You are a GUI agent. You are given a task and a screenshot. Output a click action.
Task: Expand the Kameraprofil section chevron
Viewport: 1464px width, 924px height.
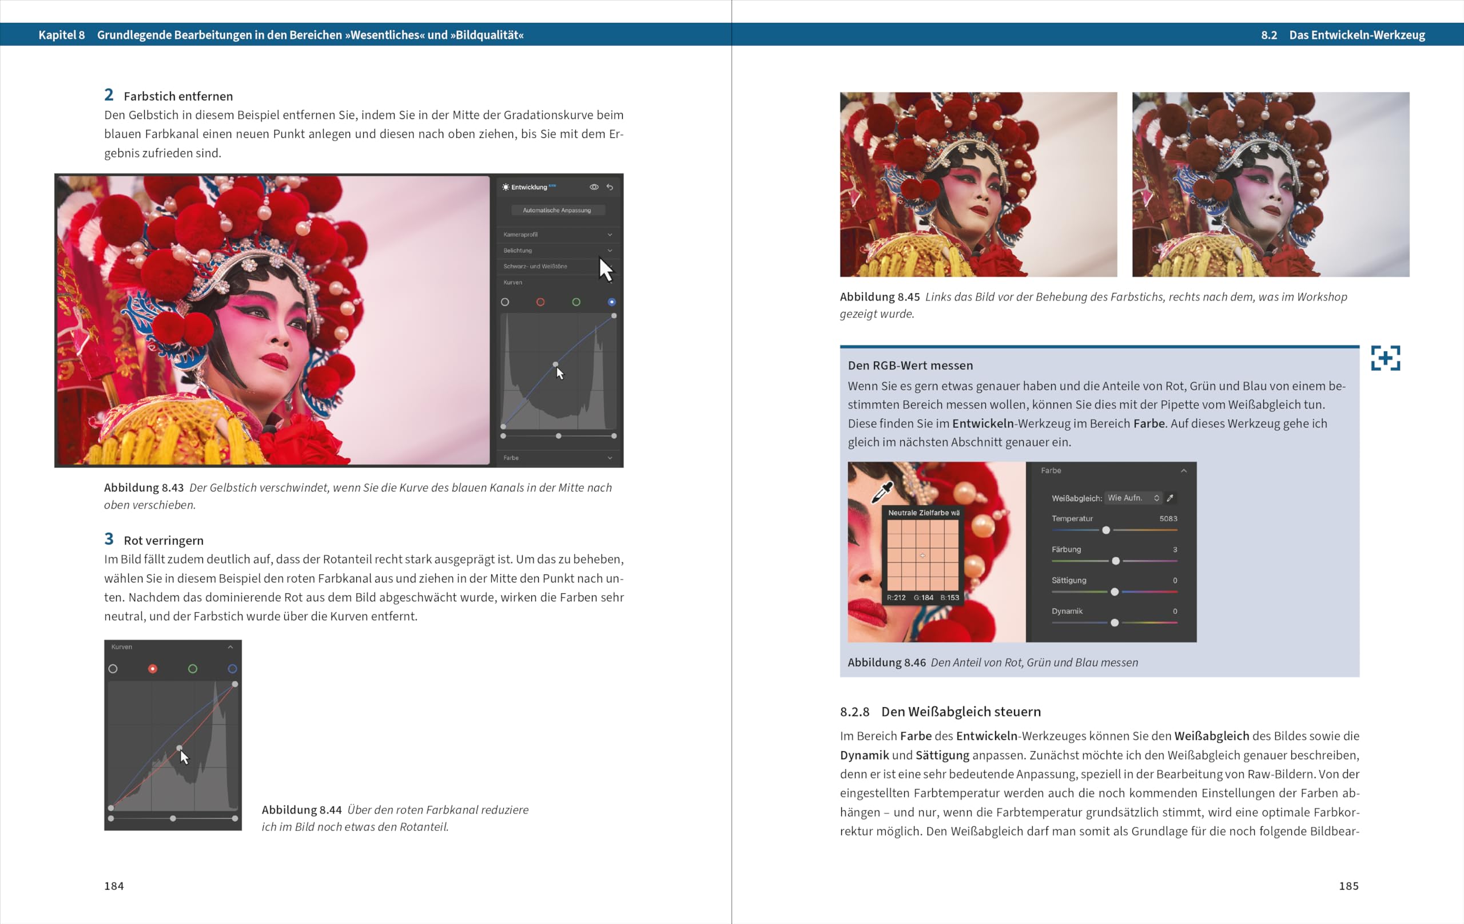tap(610, 234)
